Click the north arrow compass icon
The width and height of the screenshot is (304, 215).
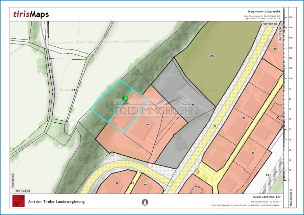click(145, 202)
